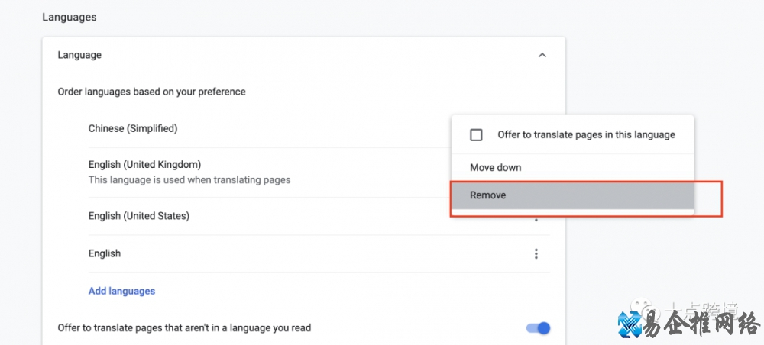The height and width of the screenshot is (345, 764).
Task: Open three-dot menu for the English row
Action: [x=536, y=253]
